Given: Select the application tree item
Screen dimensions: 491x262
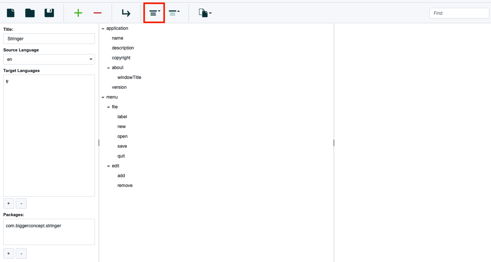Looking at the screenshot, I should pos(117,28).
